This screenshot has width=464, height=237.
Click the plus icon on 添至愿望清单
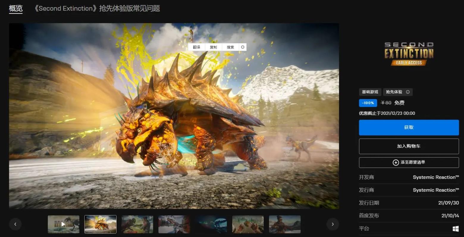pyautogui.click(x=396, y=163)
